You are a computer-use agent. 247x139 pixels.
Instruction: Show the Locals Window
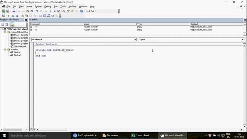[40, 16]
